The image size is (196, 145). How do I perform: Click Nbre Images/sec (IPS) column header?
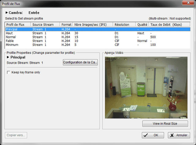tap(93, 24)
